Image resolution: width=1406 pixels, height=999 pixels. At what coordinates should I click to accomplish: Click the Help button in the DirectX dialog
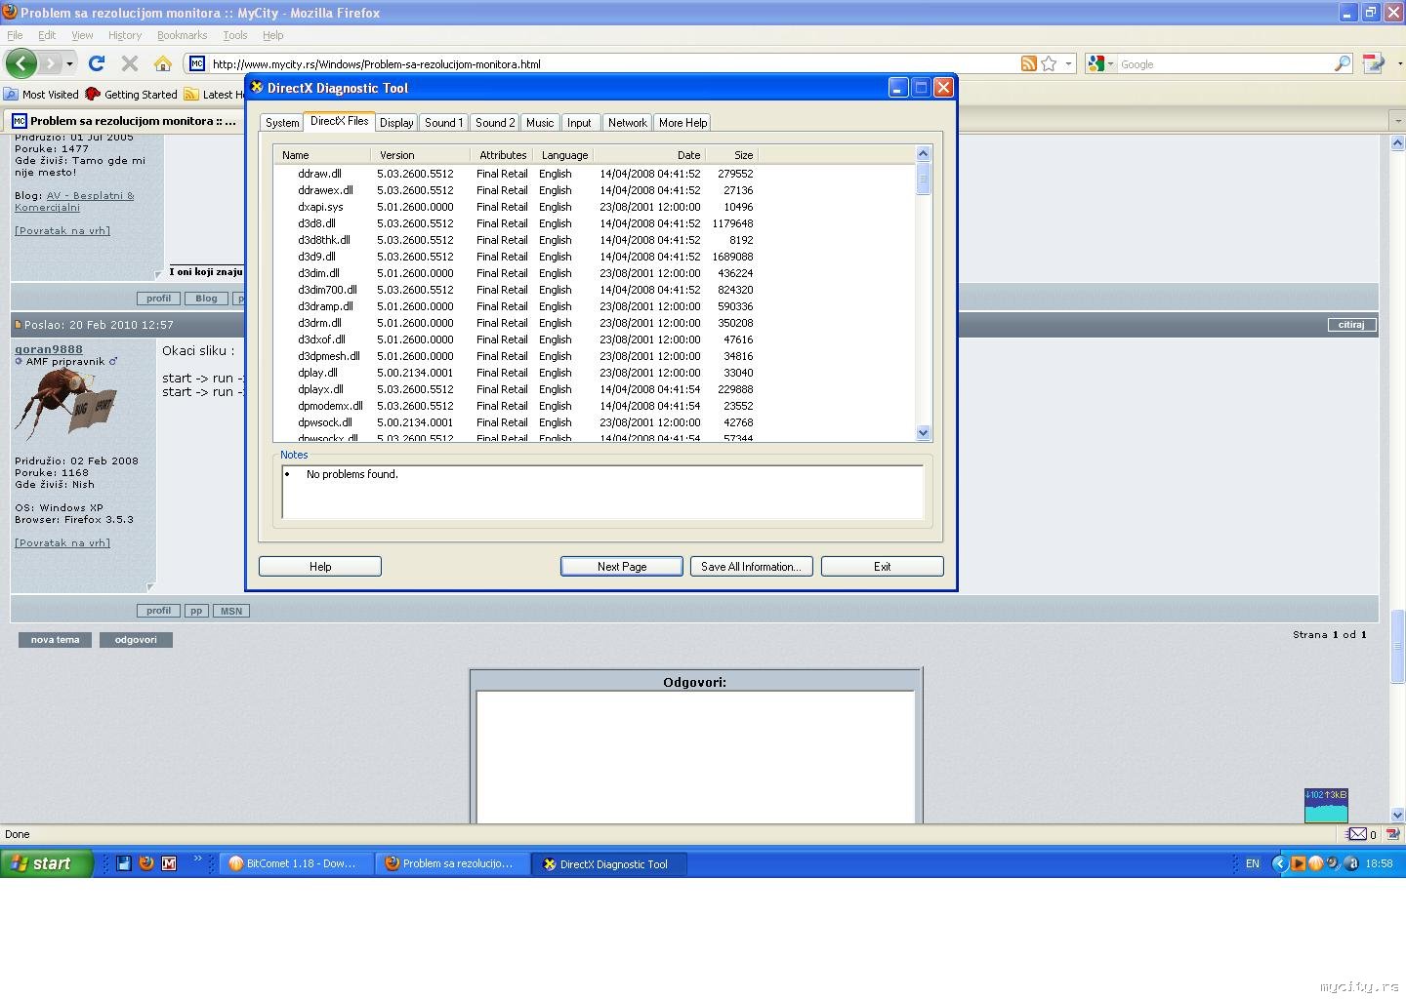pos(320,567)
